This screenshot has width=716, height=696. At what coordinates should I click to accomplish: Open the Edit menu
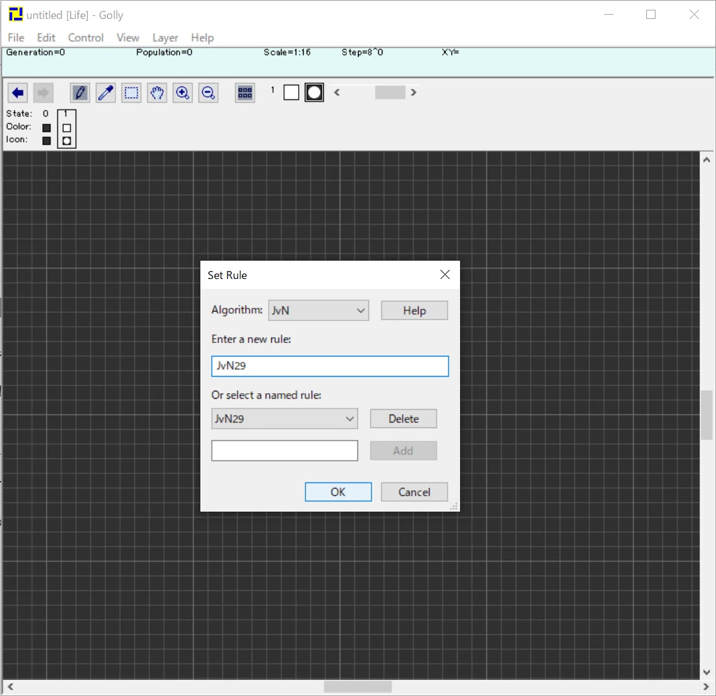pyautogui.click(x=46, y=38)
